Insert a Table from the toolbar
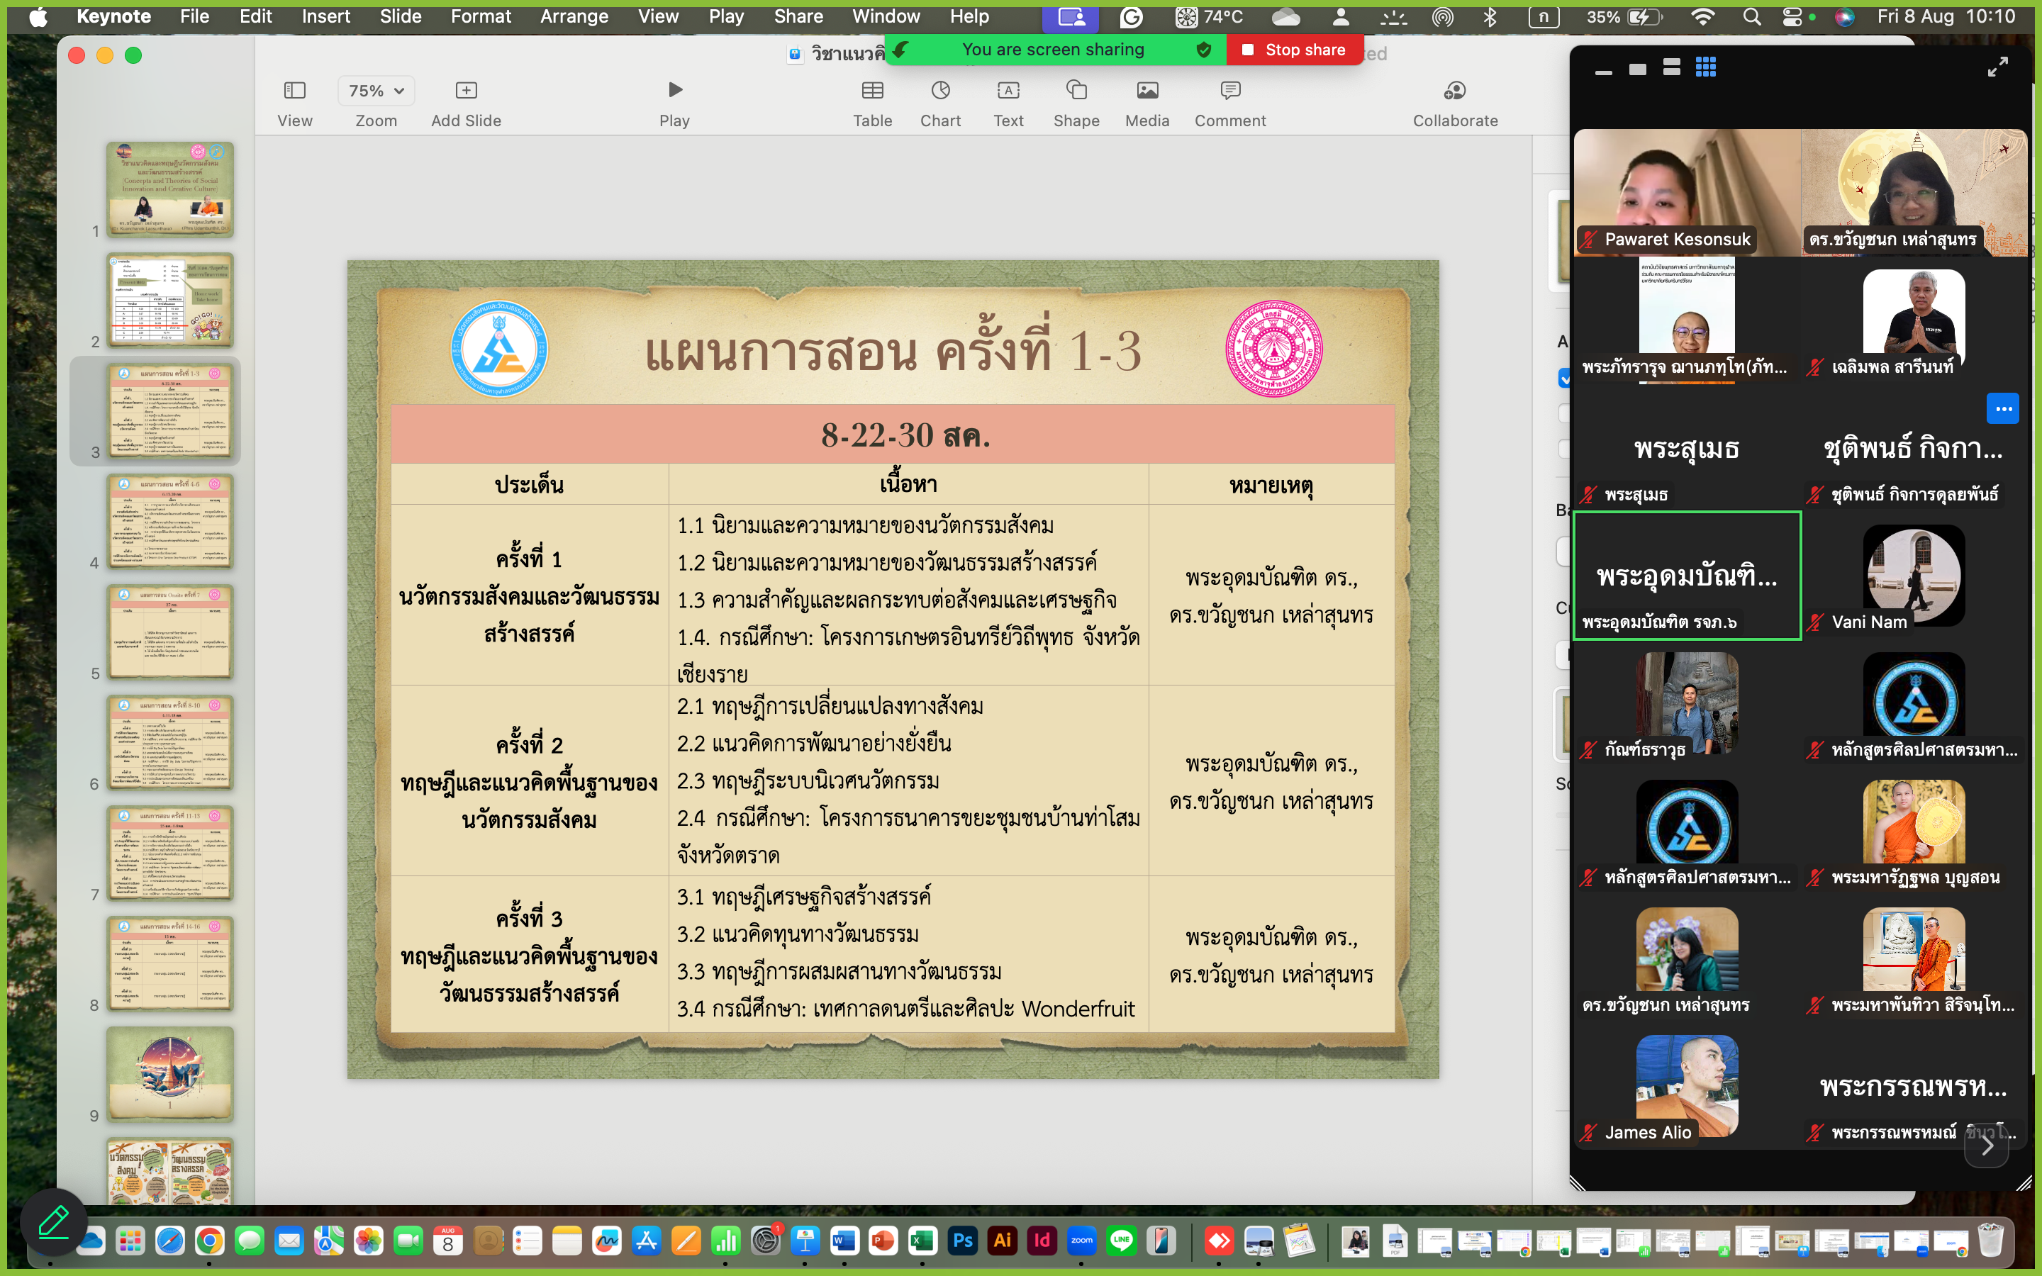2042x1276 pixels. pos(873,90)
